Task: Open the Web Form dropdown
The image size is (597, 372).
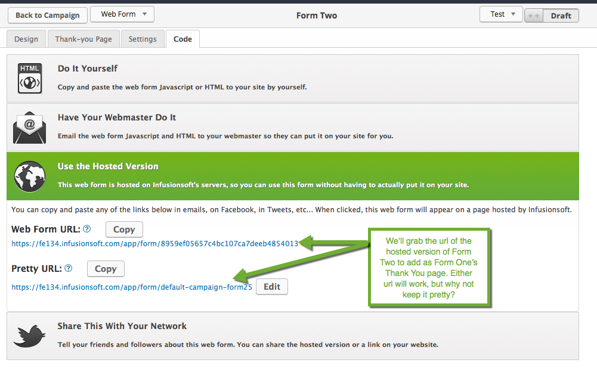Action: 122,14
